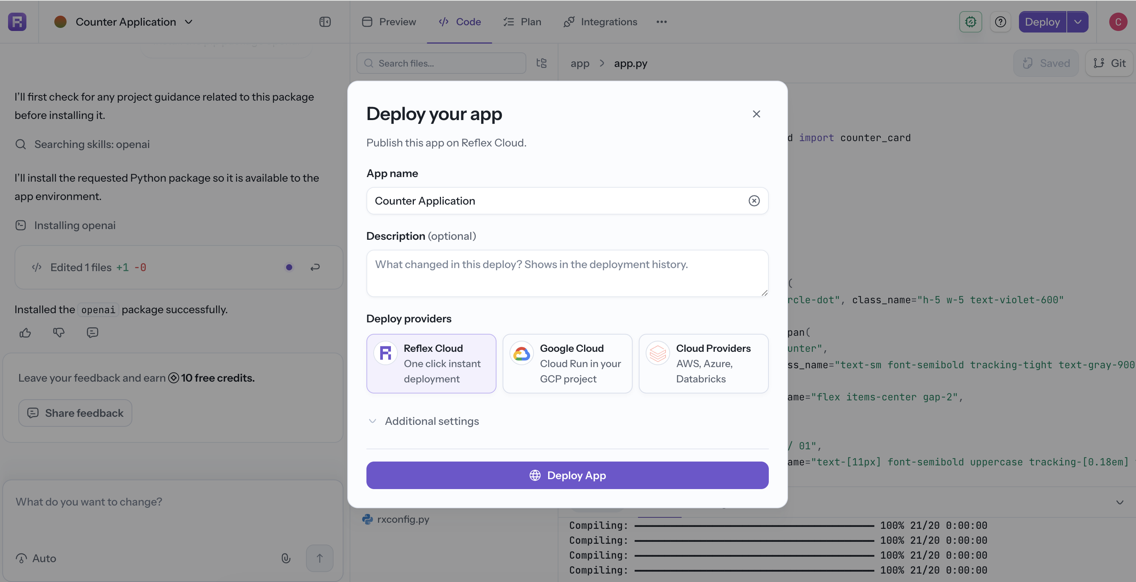
Task: Open the Auto mode selector
Action: [x=36, y=558]
